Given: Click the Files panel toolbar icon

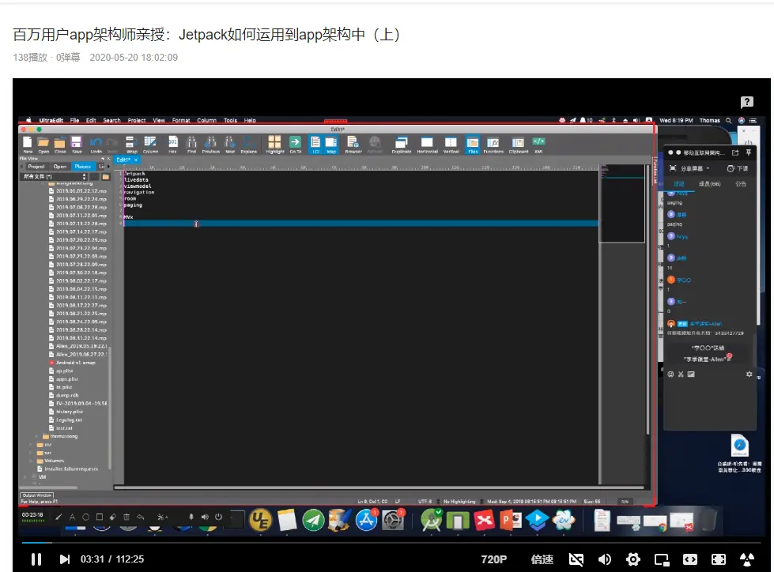Looking at the screenshot, I should [473, 145].
